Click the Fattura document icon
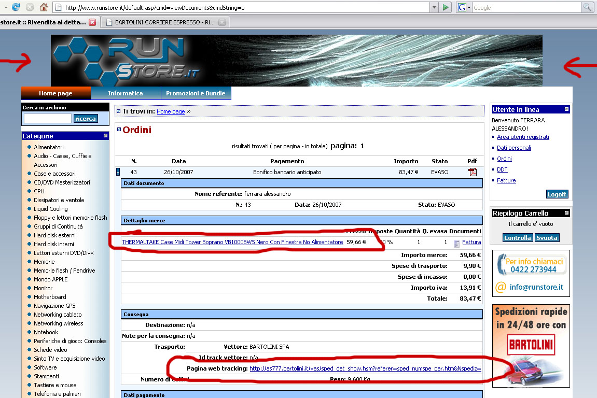597x398 pixels. (456, 244)
